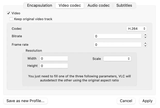Switch to the Encapsulation tab
The image size is (160, 108).
(39, 5)
